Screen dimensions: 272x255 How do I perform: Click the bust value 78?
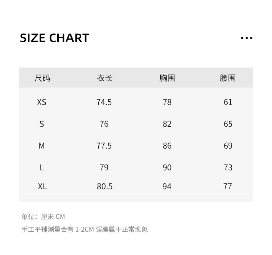pos(167,102)
